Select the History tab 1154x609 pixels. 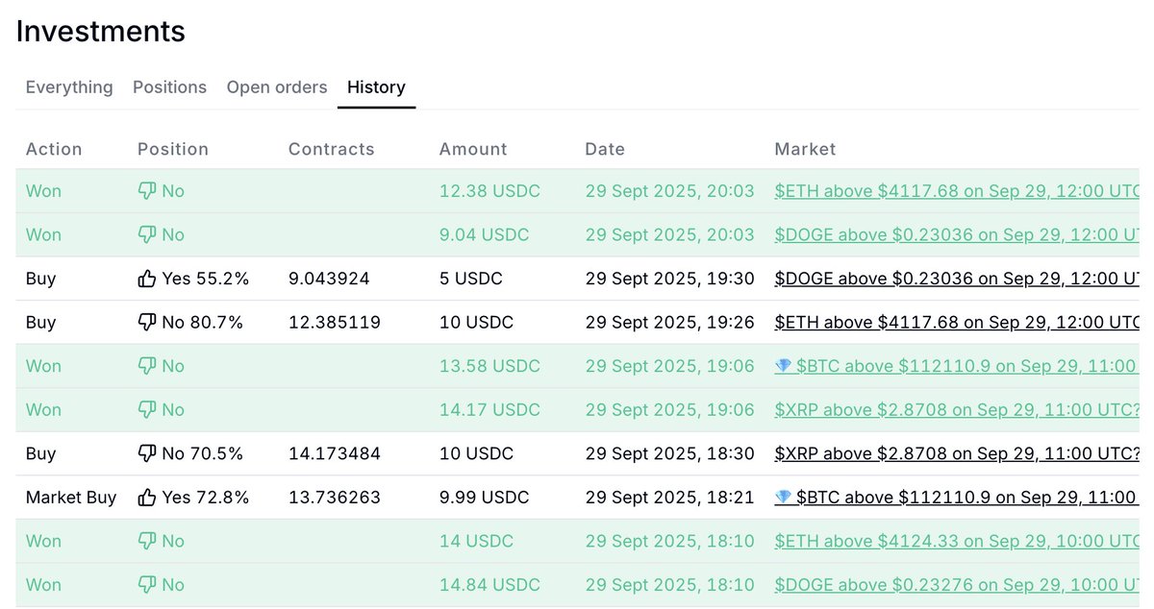pos(376,87)
